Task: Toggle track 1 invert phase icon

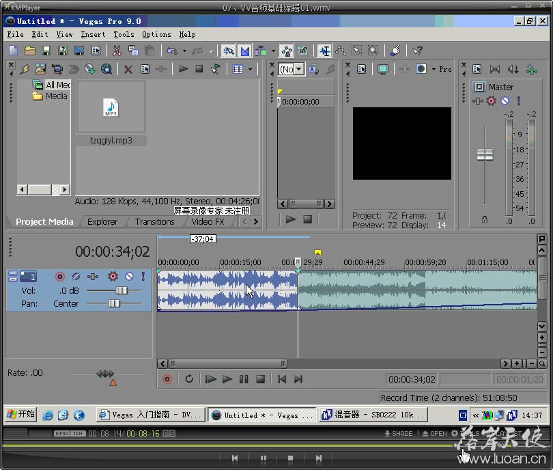Action: click(x=76, y=276)
